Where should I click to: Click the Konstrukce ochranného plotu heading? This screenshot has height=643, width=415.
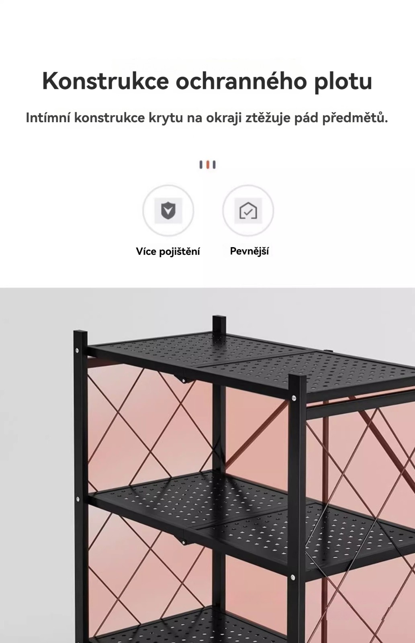(207, 81)
